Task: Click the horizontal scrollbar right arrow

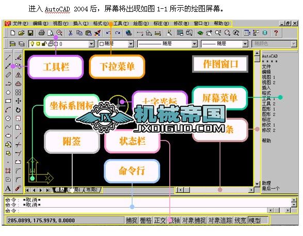Action: (251, 190)
